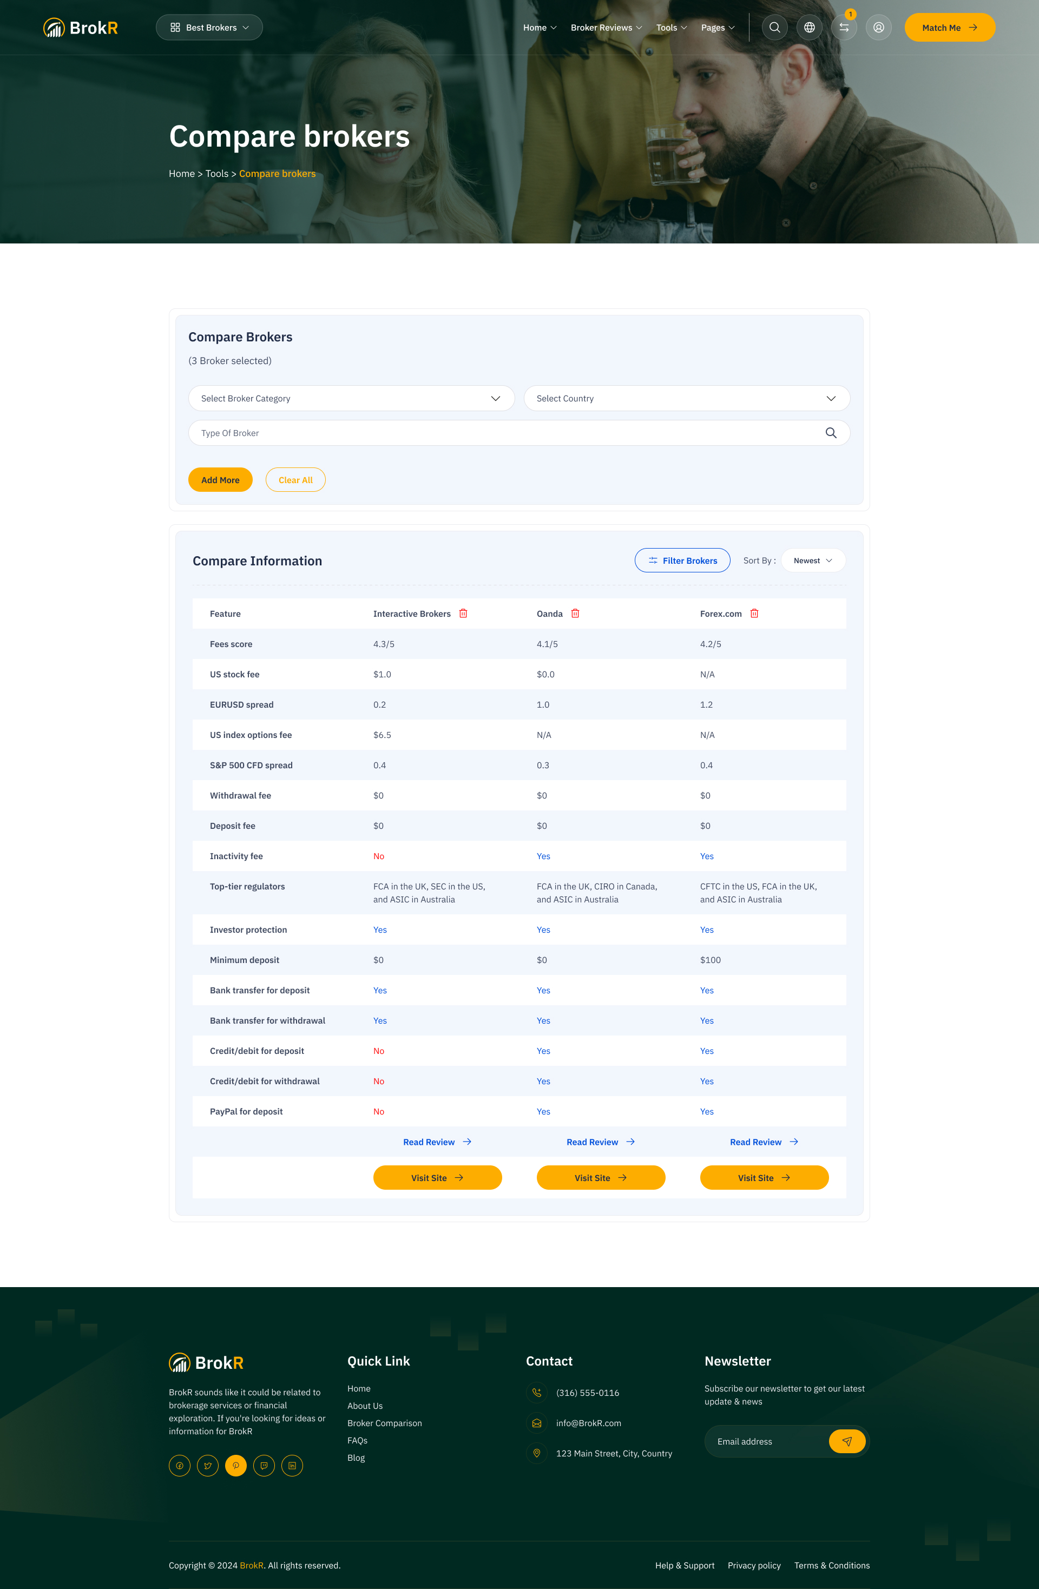Expand the Select Broker Category dropdown
Image resolution: width=1039 pixels, height=1589 pixels.
[x=351, y=399]
